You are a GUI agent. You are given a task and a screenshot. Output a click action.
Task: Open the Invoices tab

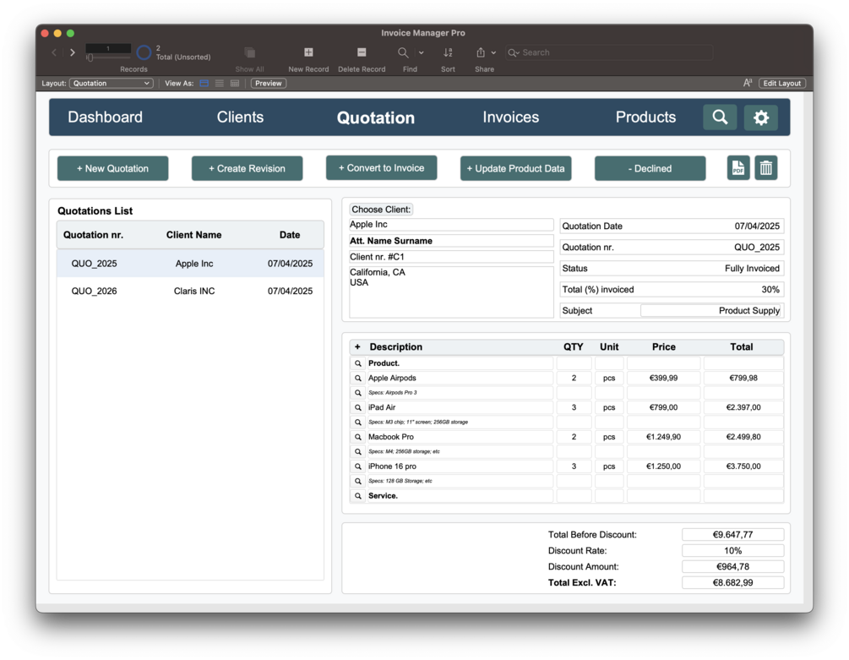(510, 117)
